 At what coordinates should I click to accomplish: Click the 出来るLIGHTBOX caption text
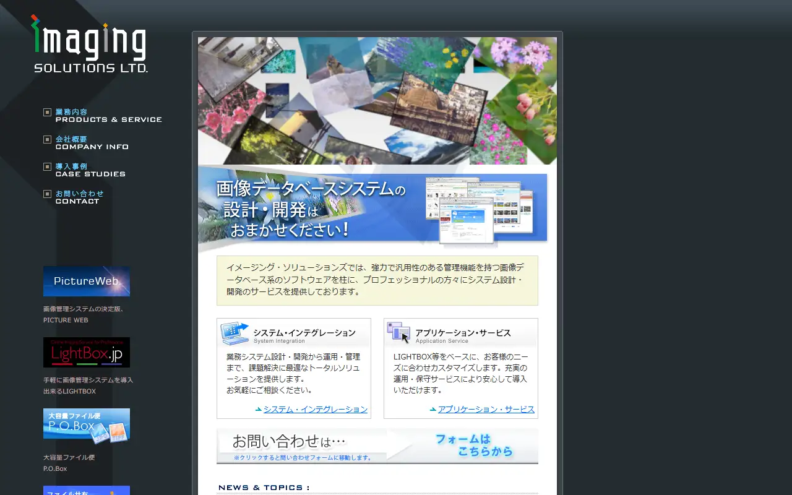pos(69,391)
